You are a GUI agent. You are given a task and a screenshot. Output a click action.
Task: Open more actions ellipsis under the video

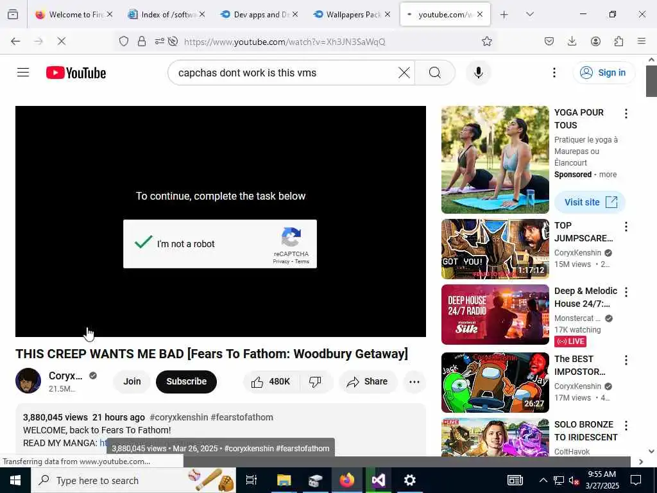click(x=414, y=381)
